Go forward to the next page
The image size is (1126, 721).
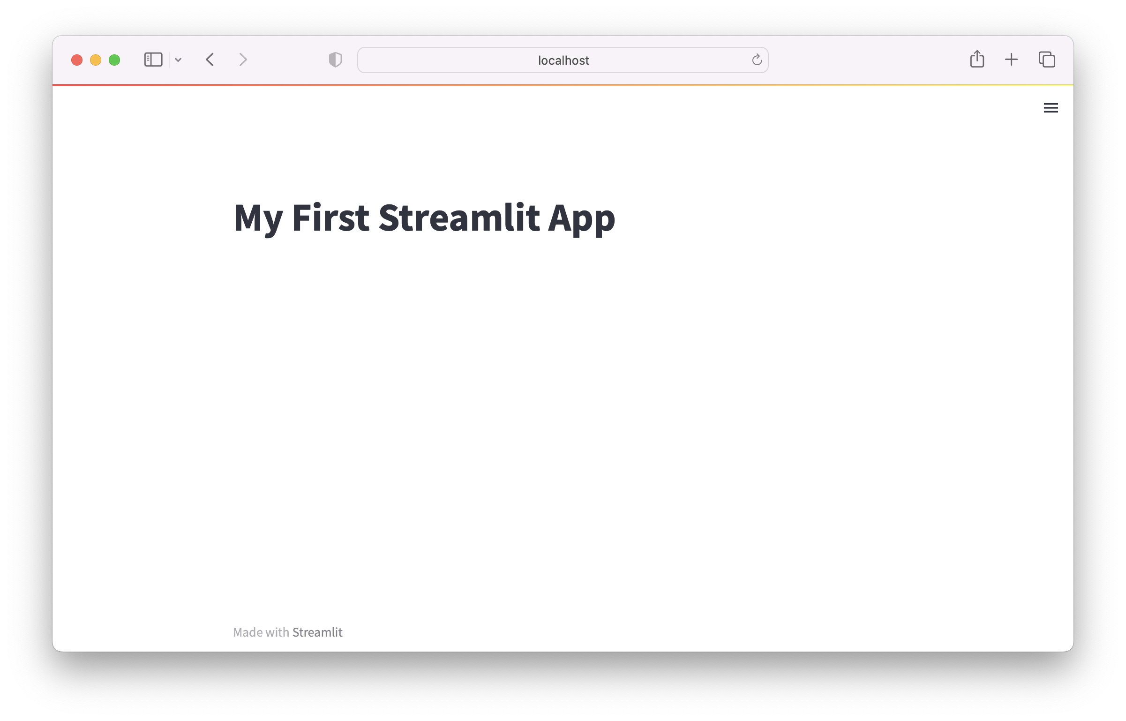coord(243,60)
